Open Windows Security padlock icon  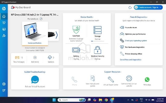coord(98,50)
